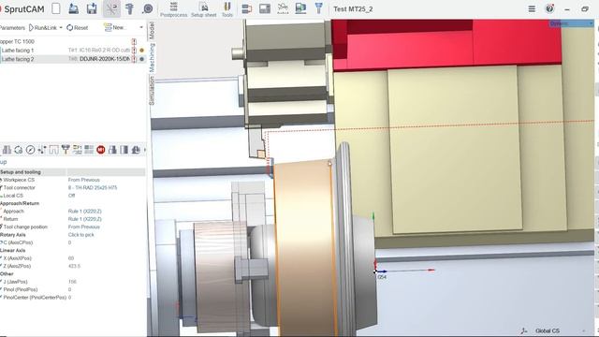
Task: Click the Parameters button
Action: click(x=12, y=27)
